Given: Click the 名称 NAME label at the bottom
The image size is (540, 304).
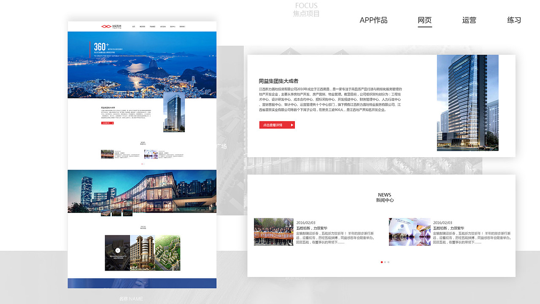Looking at the screenshot, I should point(131,299).
